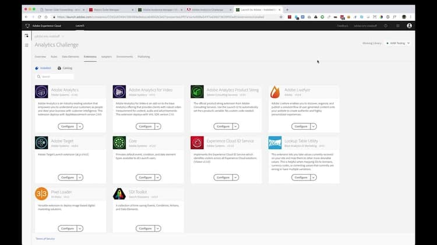
Task: Open the Publishing tab
Action: coord(143,56)
